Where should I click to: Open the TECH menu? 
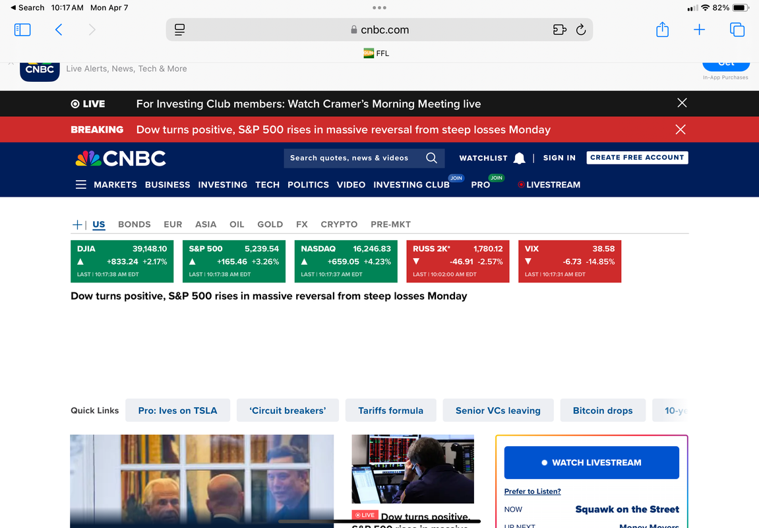(267, 185)
